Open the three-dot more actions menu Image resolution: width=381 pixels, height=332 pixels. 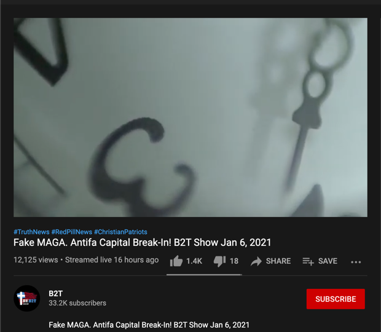pos(356,262)
